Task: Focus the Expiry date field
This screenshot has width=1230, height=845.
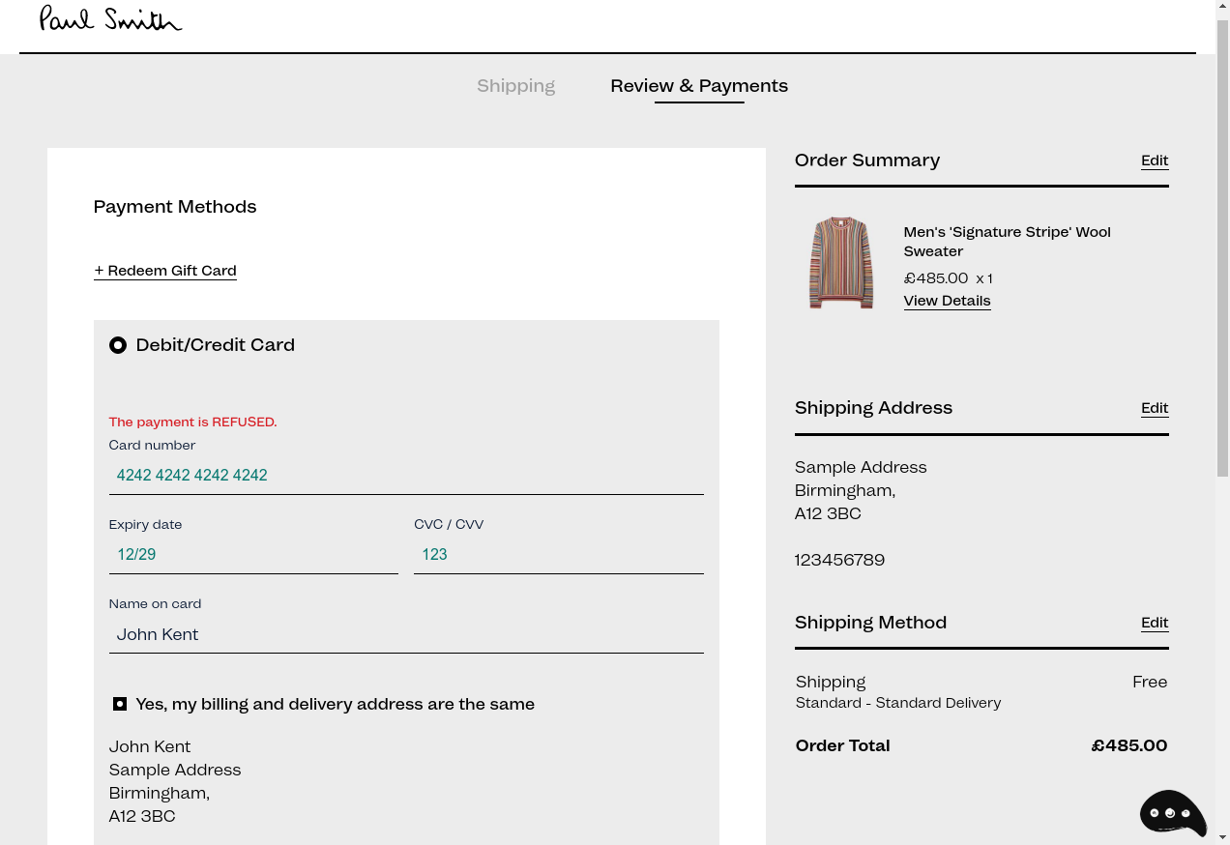Action: point(253,554)
